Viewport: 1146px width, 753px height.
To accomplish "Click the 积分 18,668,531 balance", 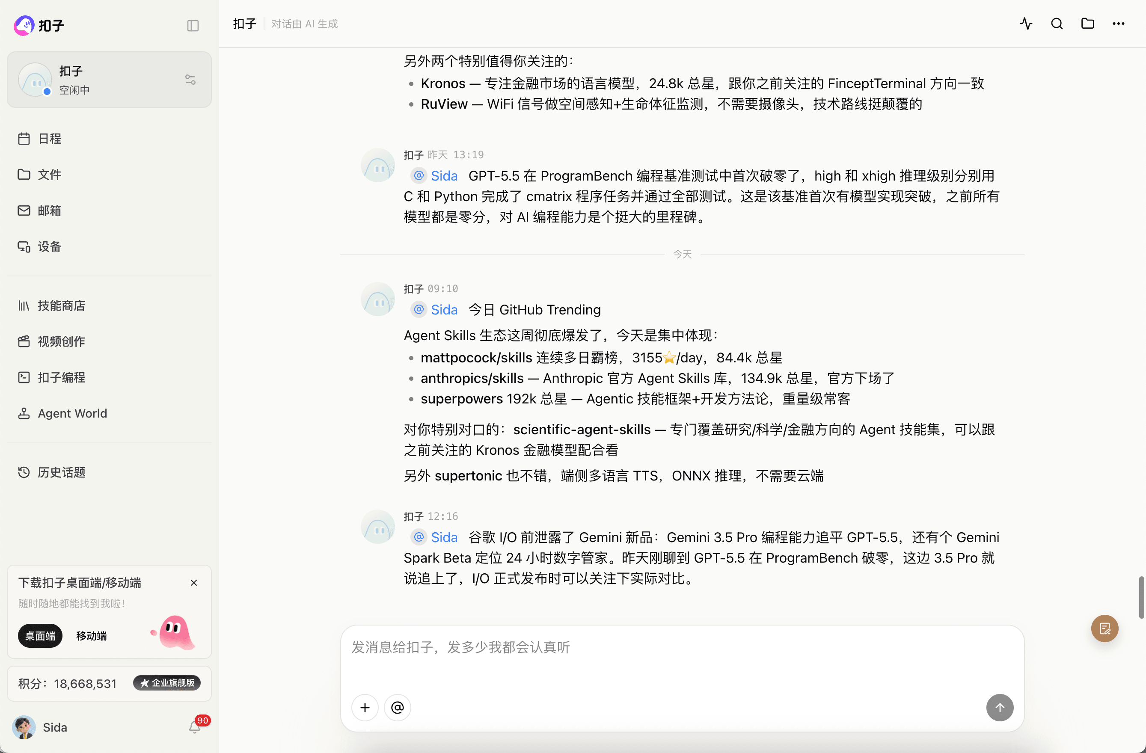I will [x=68, y=684].
